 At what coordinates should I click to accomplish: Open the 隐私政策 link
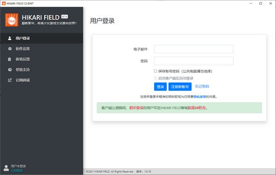200,97
